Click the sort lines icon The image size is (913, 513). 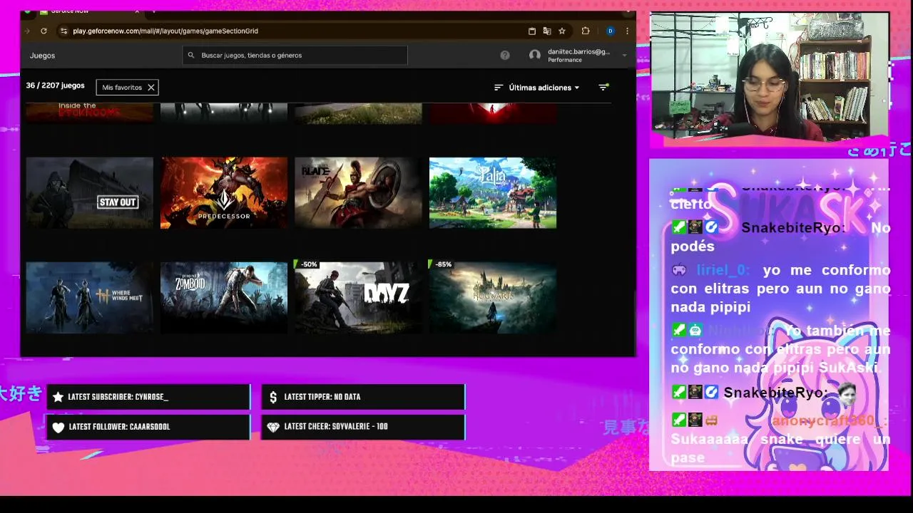pyautogui.click(x=499, y=87)
